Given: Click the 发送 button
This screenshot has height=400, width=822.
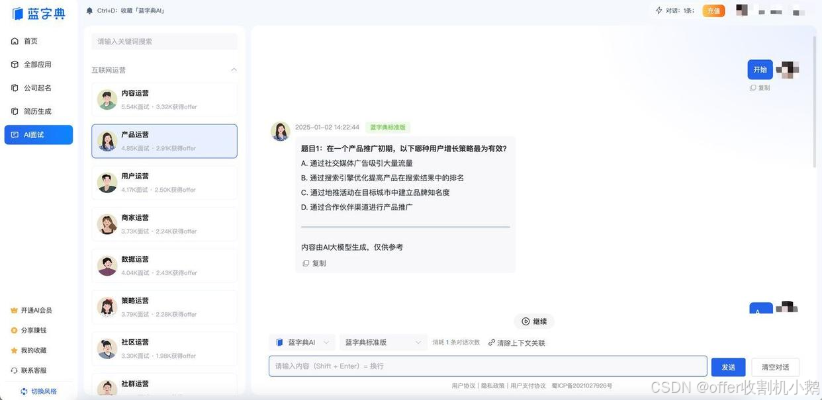Looking at the screenshot, I should pos(728,367).
